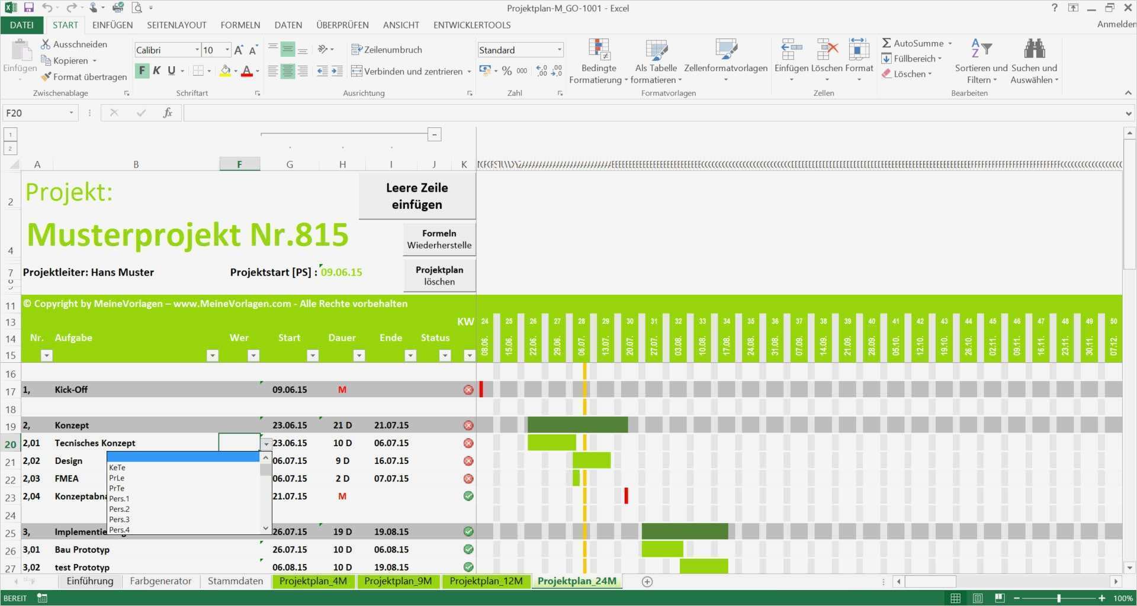The width and height of the screenshot is (1137, 606).
Task: Toggle underline formatting with the U button
Action: point(171,70)
